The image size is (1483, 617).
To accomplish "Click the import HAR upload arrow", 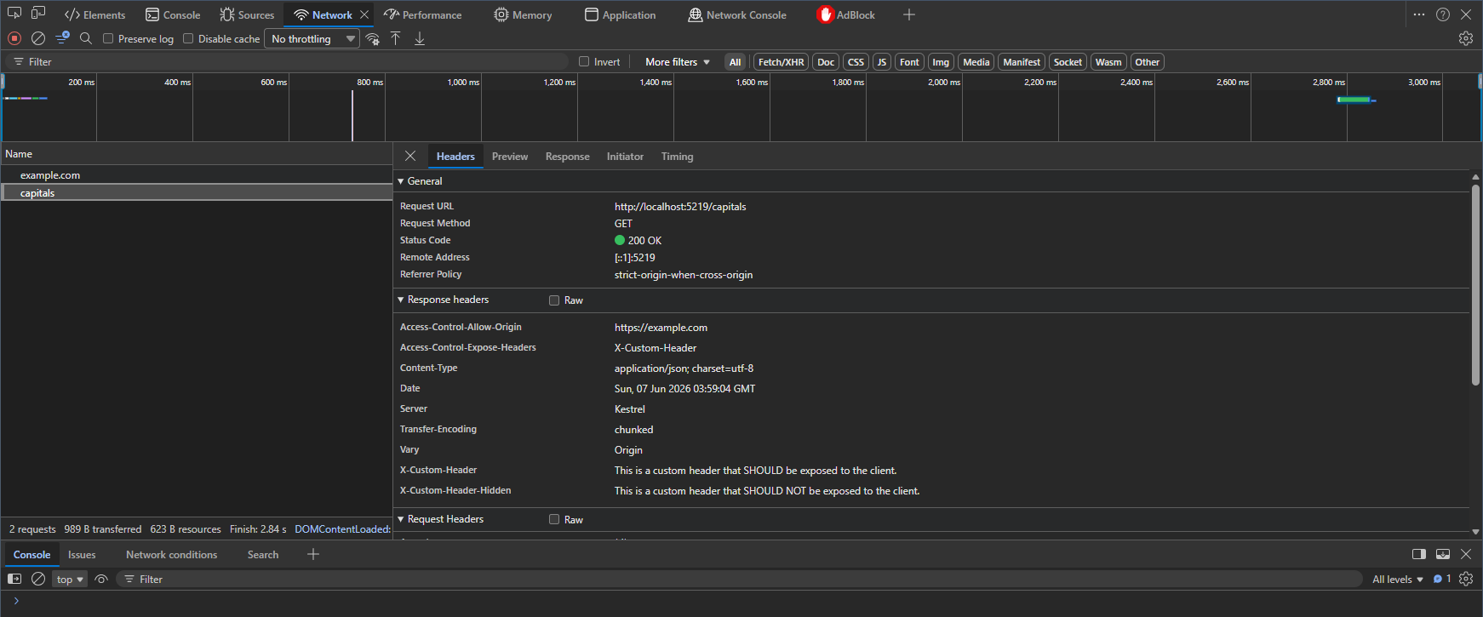I will [x=396, y=38].
